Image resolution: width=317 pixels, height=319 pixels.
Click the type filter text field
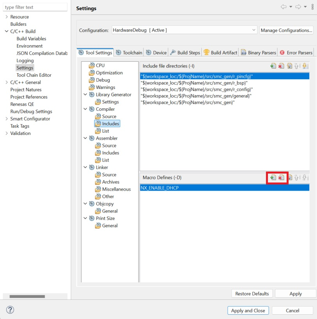tap(35, 7)
